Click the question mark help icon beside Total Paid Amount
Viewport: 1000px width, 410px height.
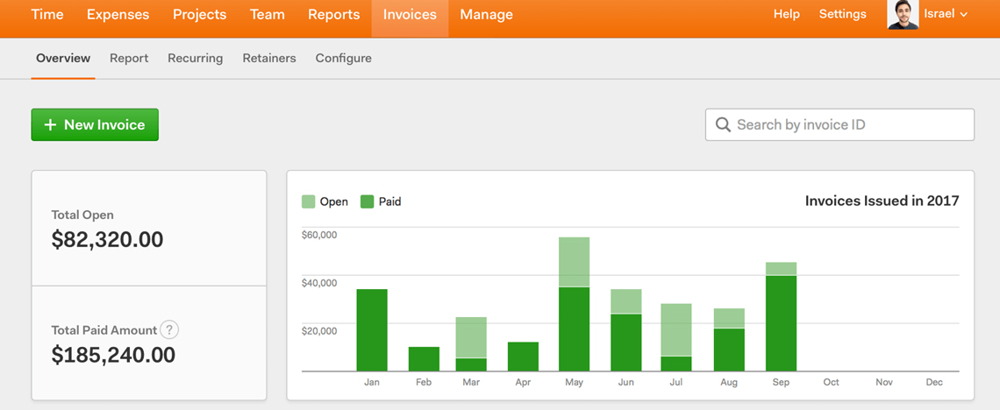click(169, 329)
